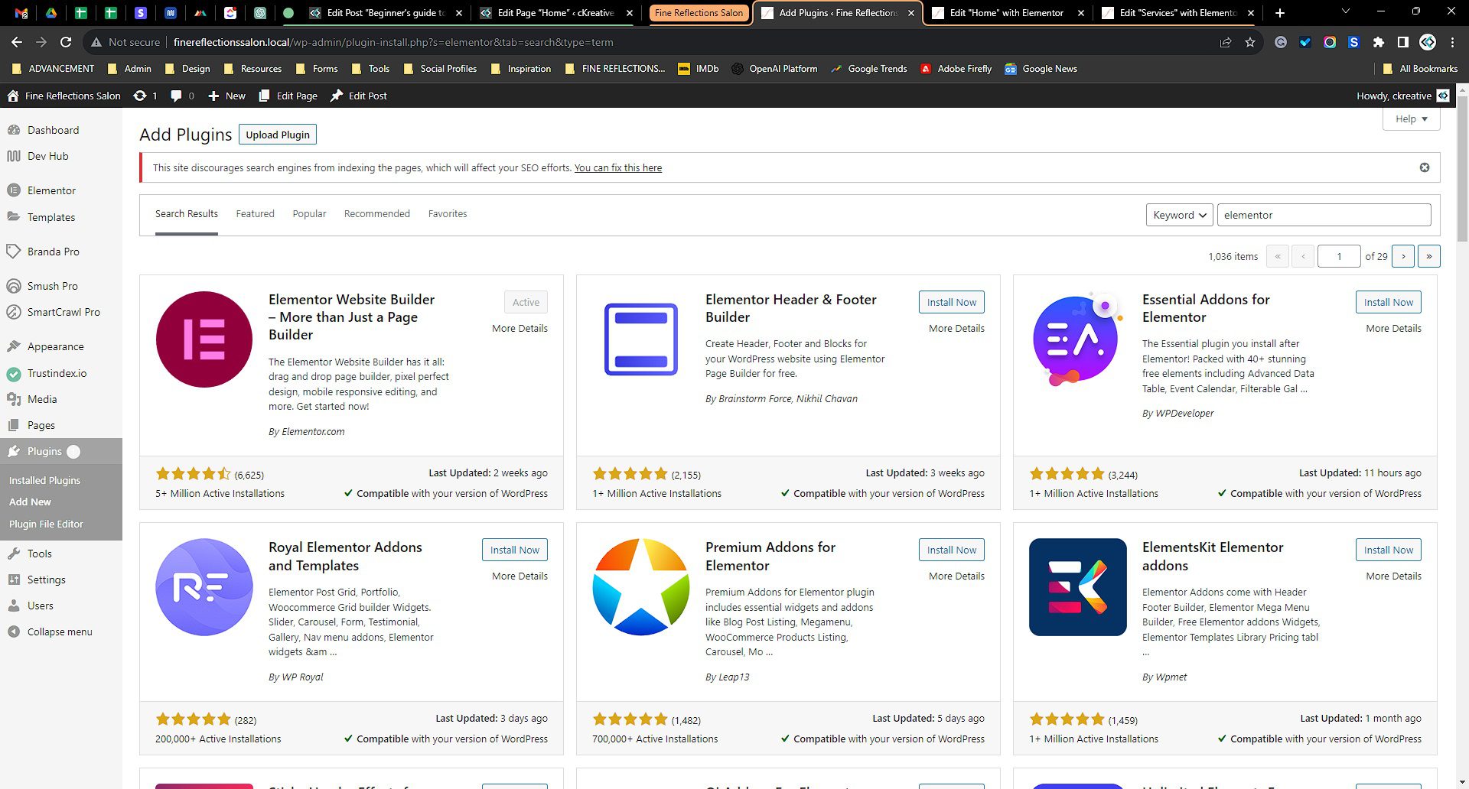Viewport: 1469px width, 789px height.
Task: Open the Appearance menu
Action: point(55,346)
